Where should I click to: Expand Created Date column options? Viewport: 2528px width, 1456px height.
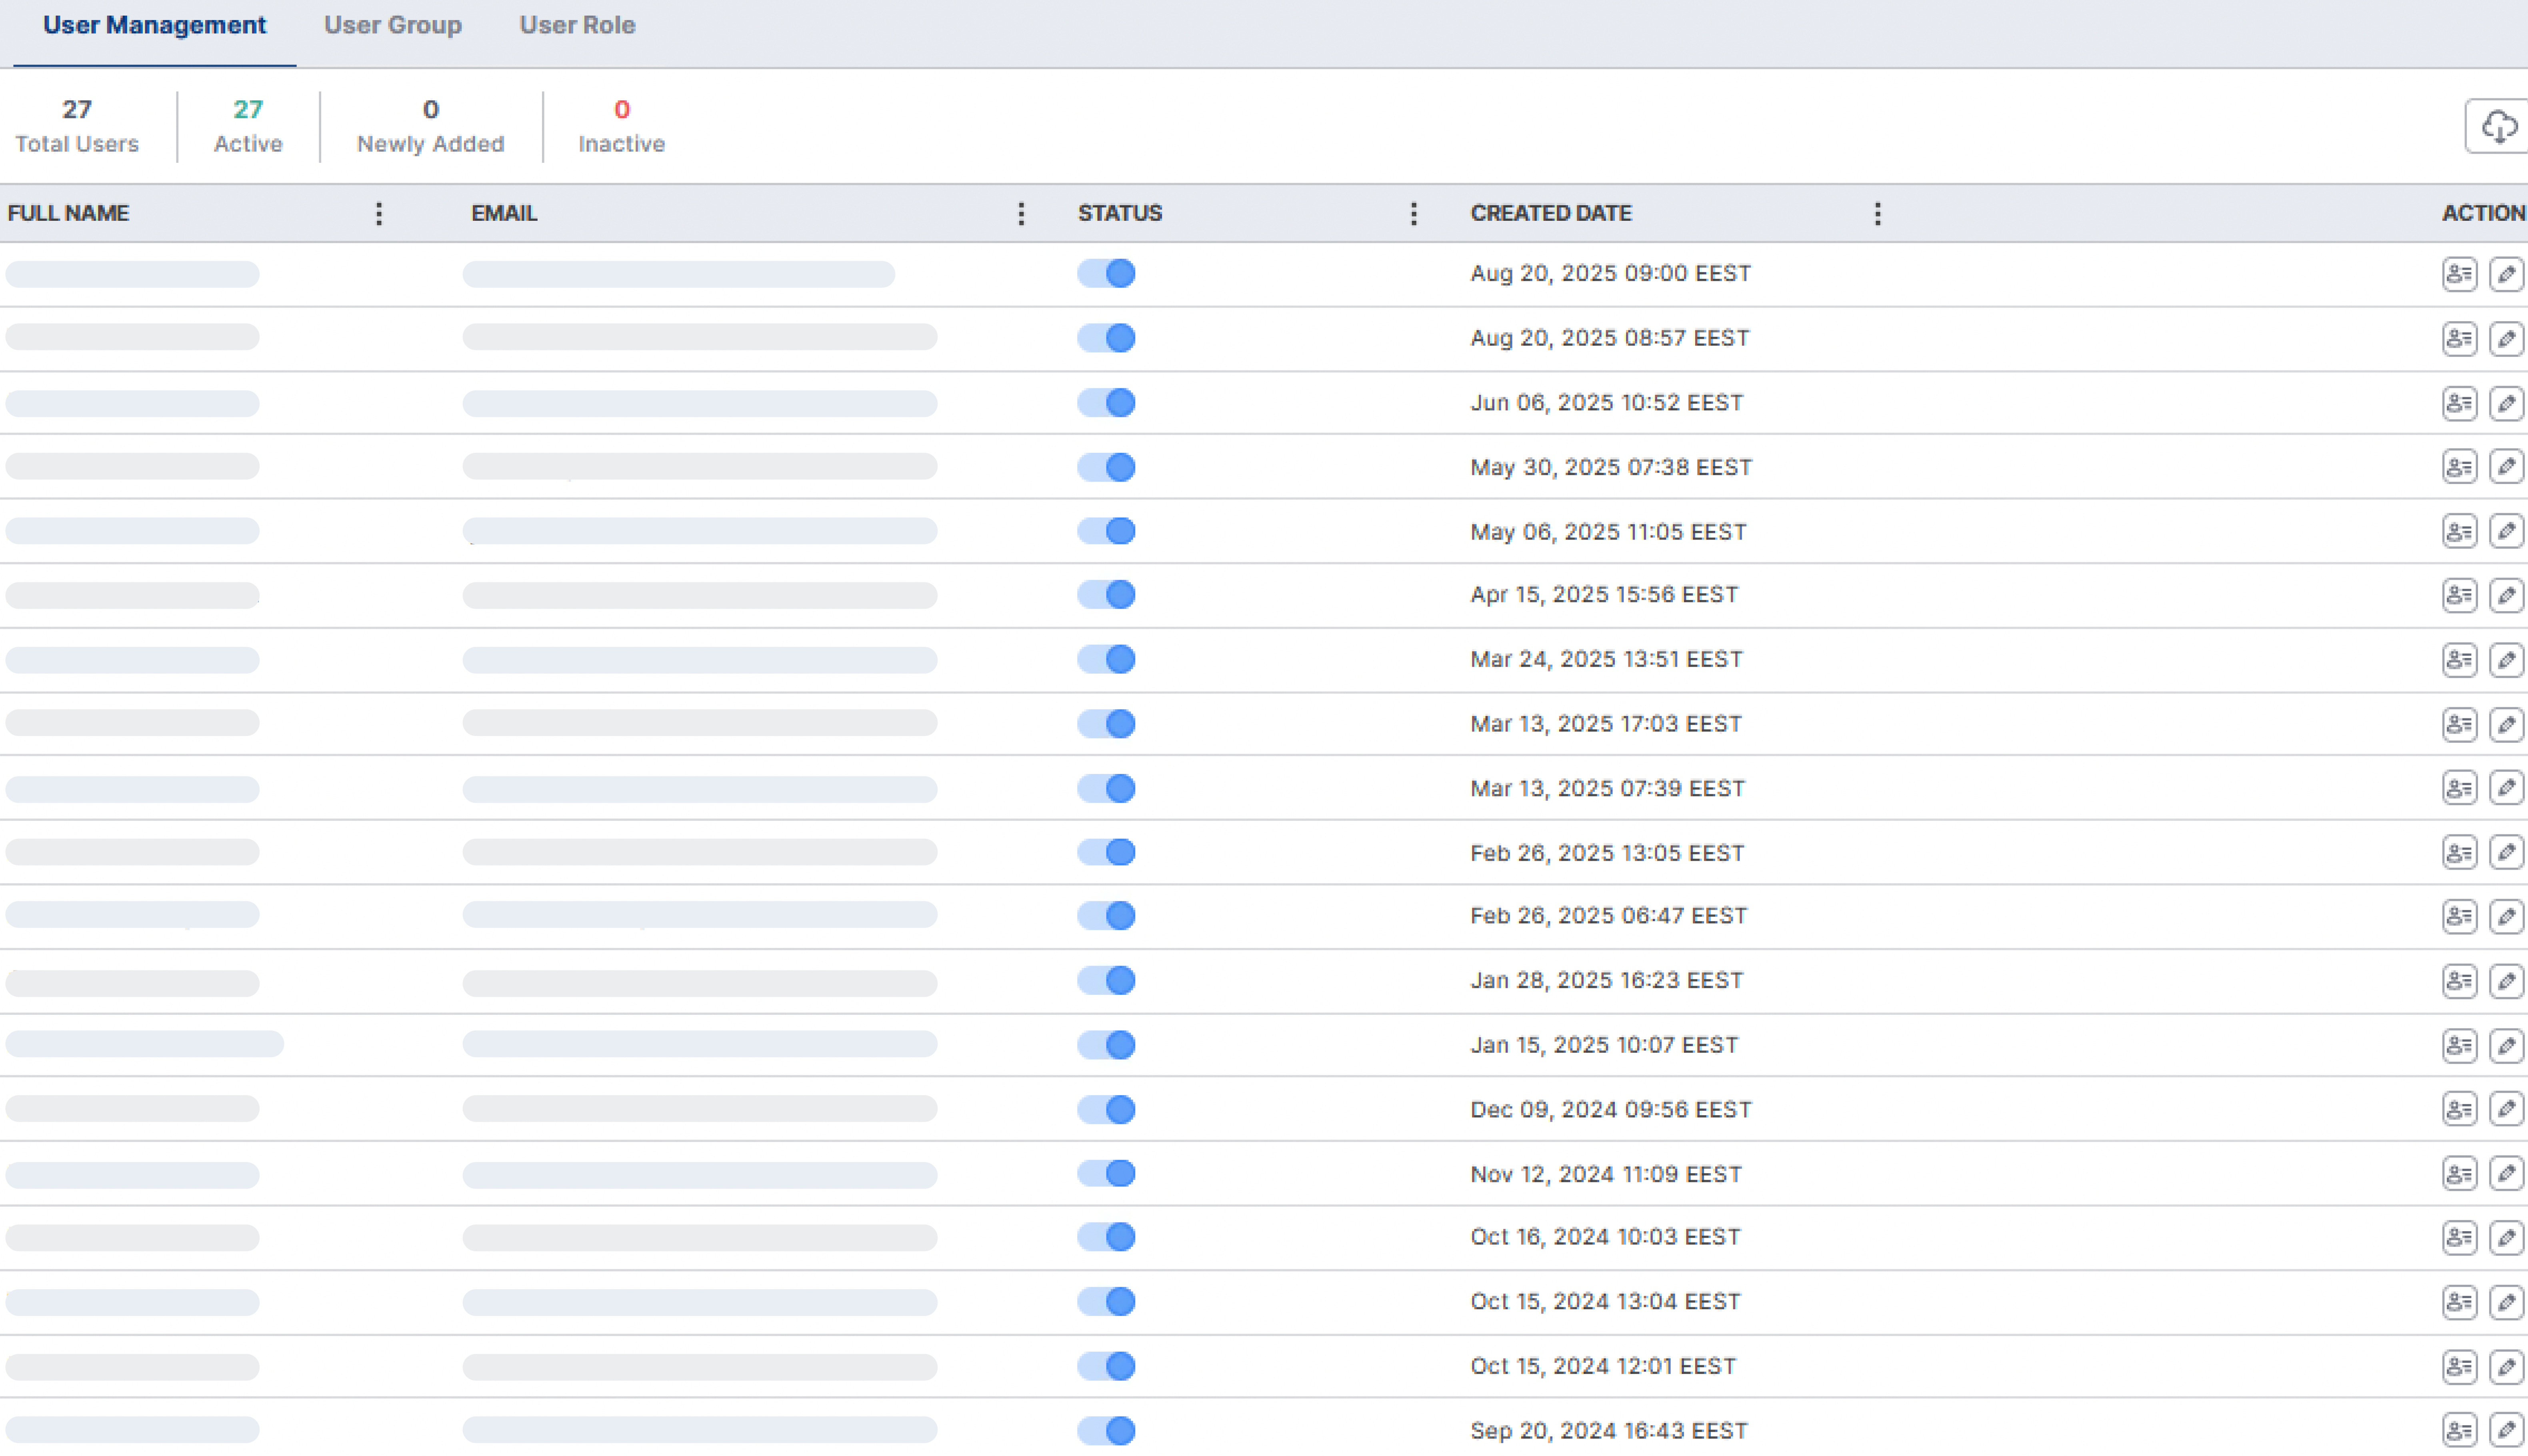pos(1877,213)
